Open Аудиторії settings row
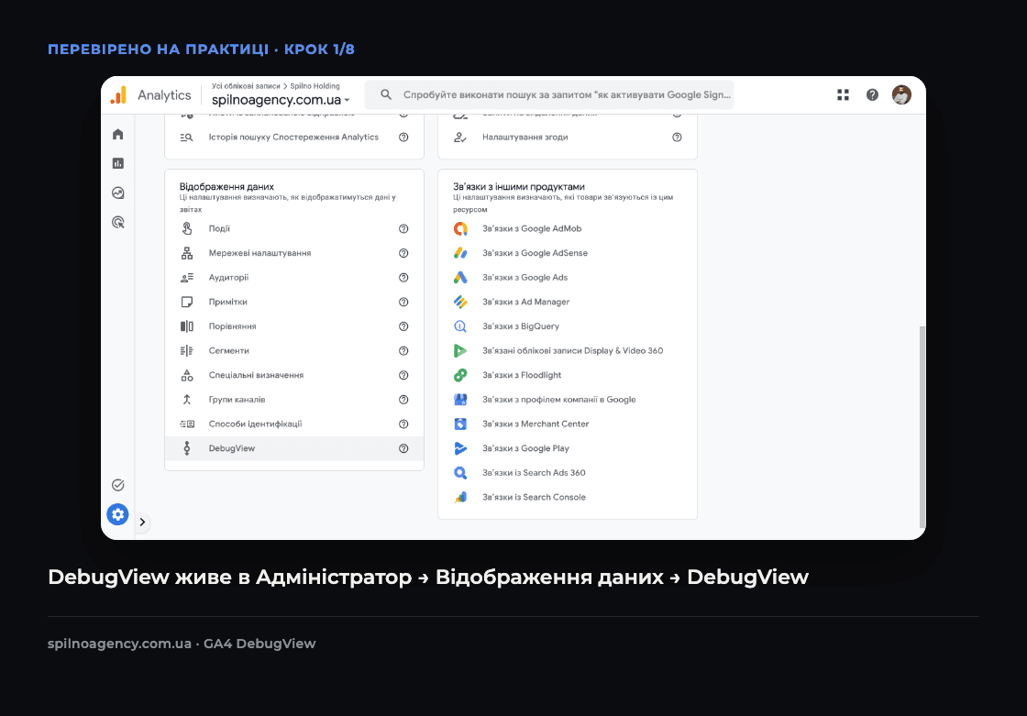The width and height of the screenshot is (1027, 716). pyautogui.click(x=294, y=277)
